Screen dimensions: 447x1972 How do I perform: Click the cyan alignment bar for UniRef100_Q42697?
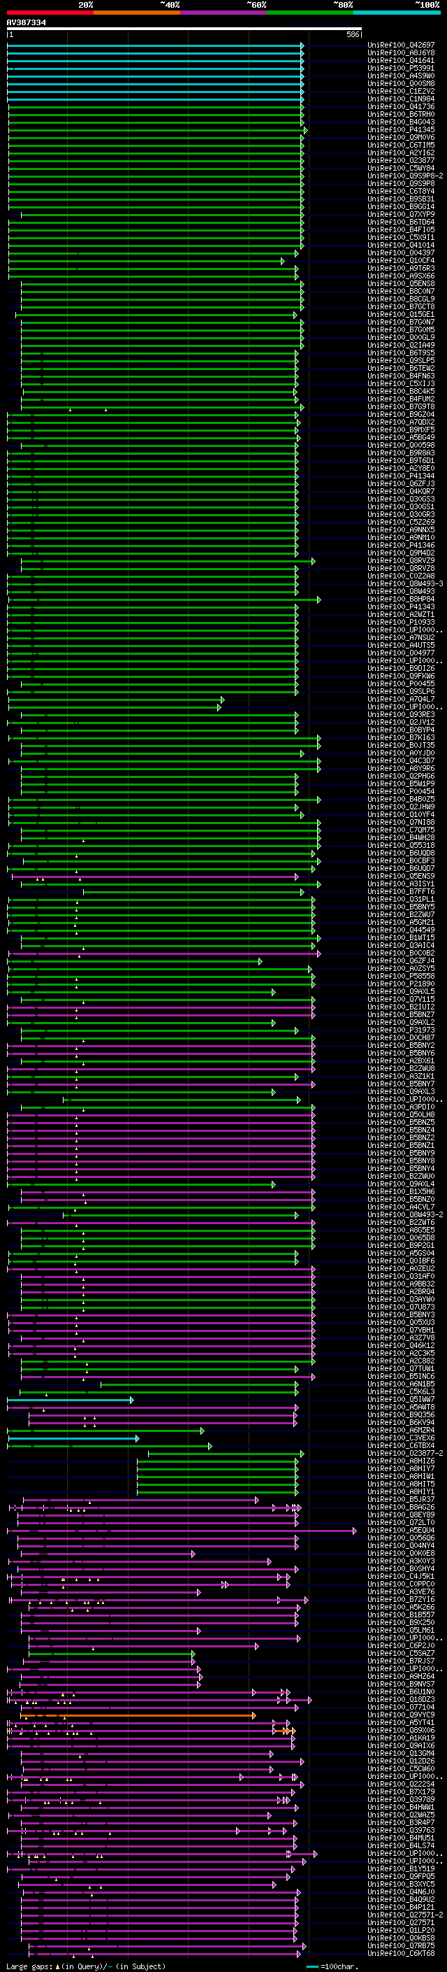[156, 46]
